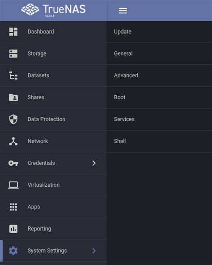Expand the Credentials submenu chevron

[94, 163]
